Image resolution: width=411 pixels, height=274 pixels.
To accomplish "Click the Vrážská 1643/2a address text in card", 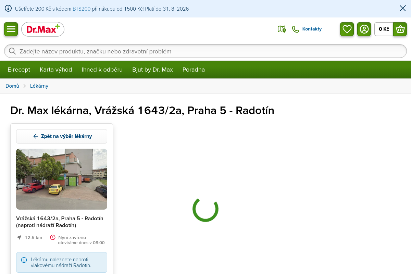I will pyautogui.click(x=60, y=222).
